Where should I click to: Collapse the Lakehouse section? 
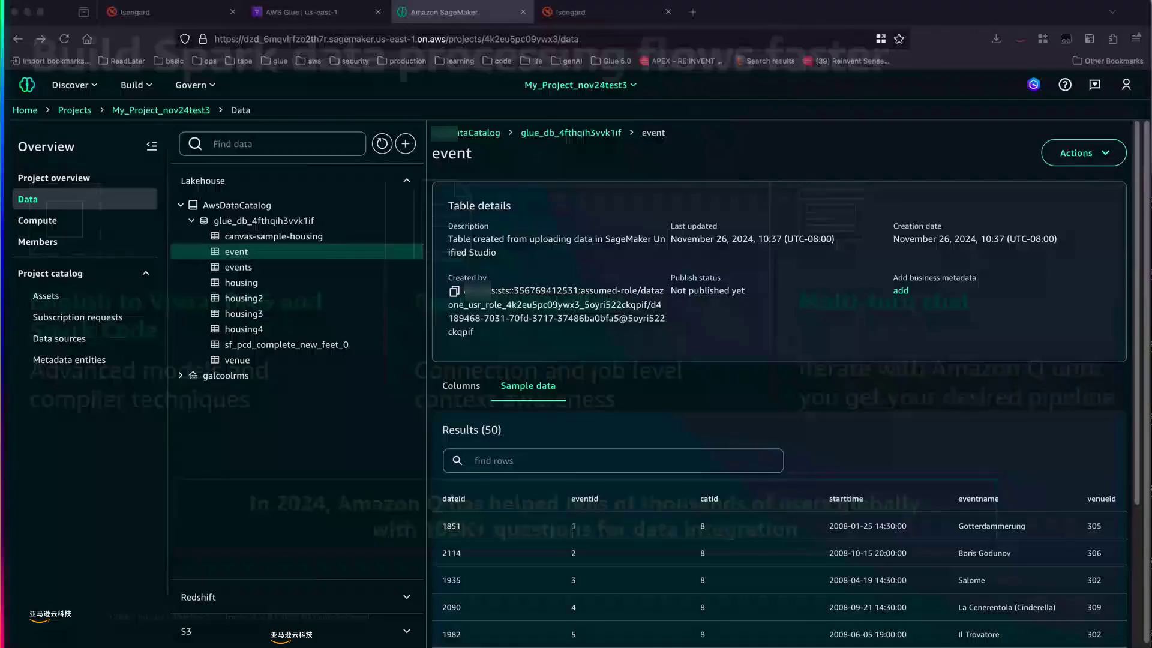(406, 181)
